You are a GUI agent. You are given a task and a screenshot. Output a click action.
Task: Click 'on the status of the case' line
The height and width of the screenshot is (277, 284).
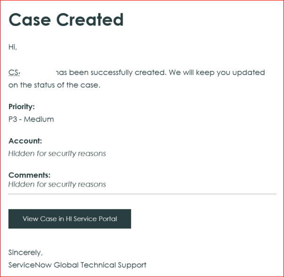tap(54, 85)
